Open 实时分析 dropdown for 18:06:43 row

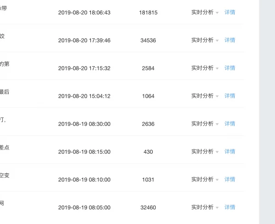[x=205, y=12]
